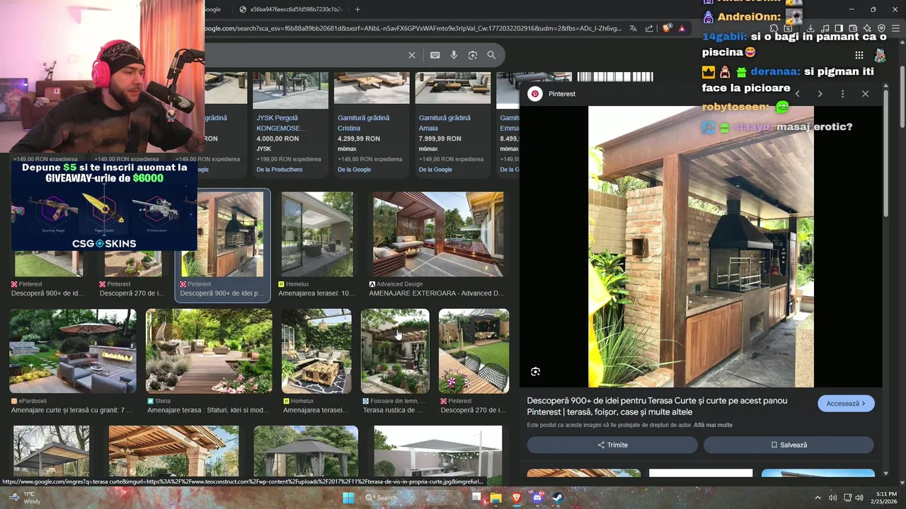This screenshot has width=906, height=509.
Task: Open Discord from the taskbar
Action: [537, 498]
